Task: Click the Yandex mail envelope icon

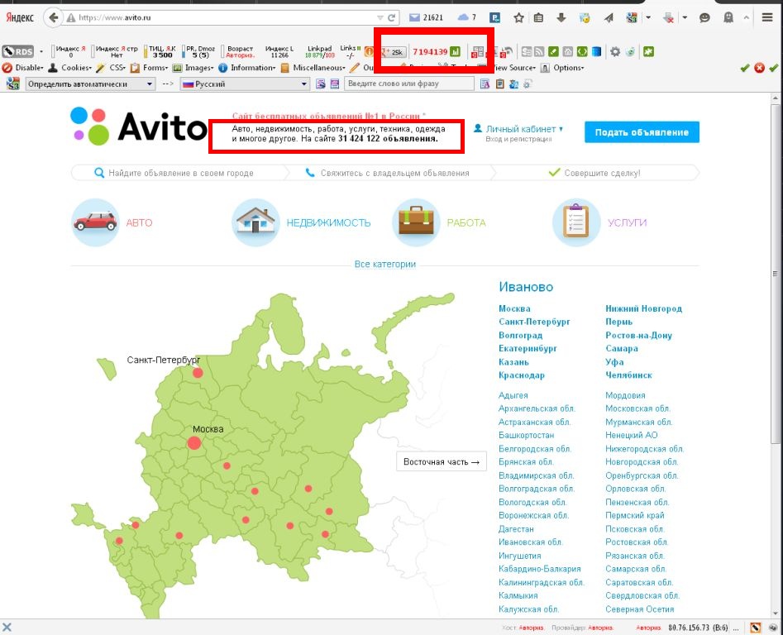Action: (x=415, y=17)
